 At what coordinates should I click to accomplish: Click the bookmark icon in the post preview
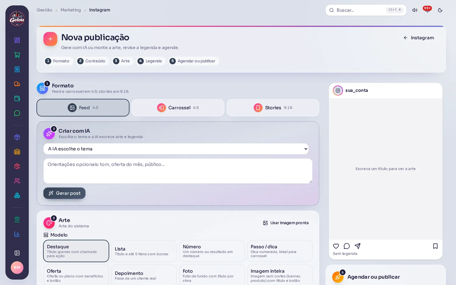point(435,246)
